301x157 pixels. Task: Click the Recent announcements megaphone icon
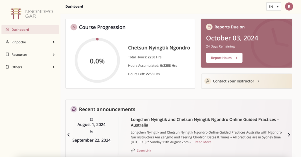(74, 109)
